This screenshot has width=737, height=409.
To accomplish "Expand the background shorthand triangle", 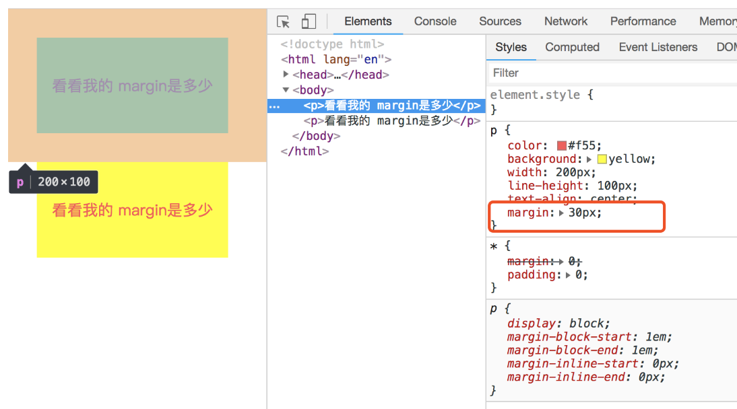I will [x=589, y=159].
